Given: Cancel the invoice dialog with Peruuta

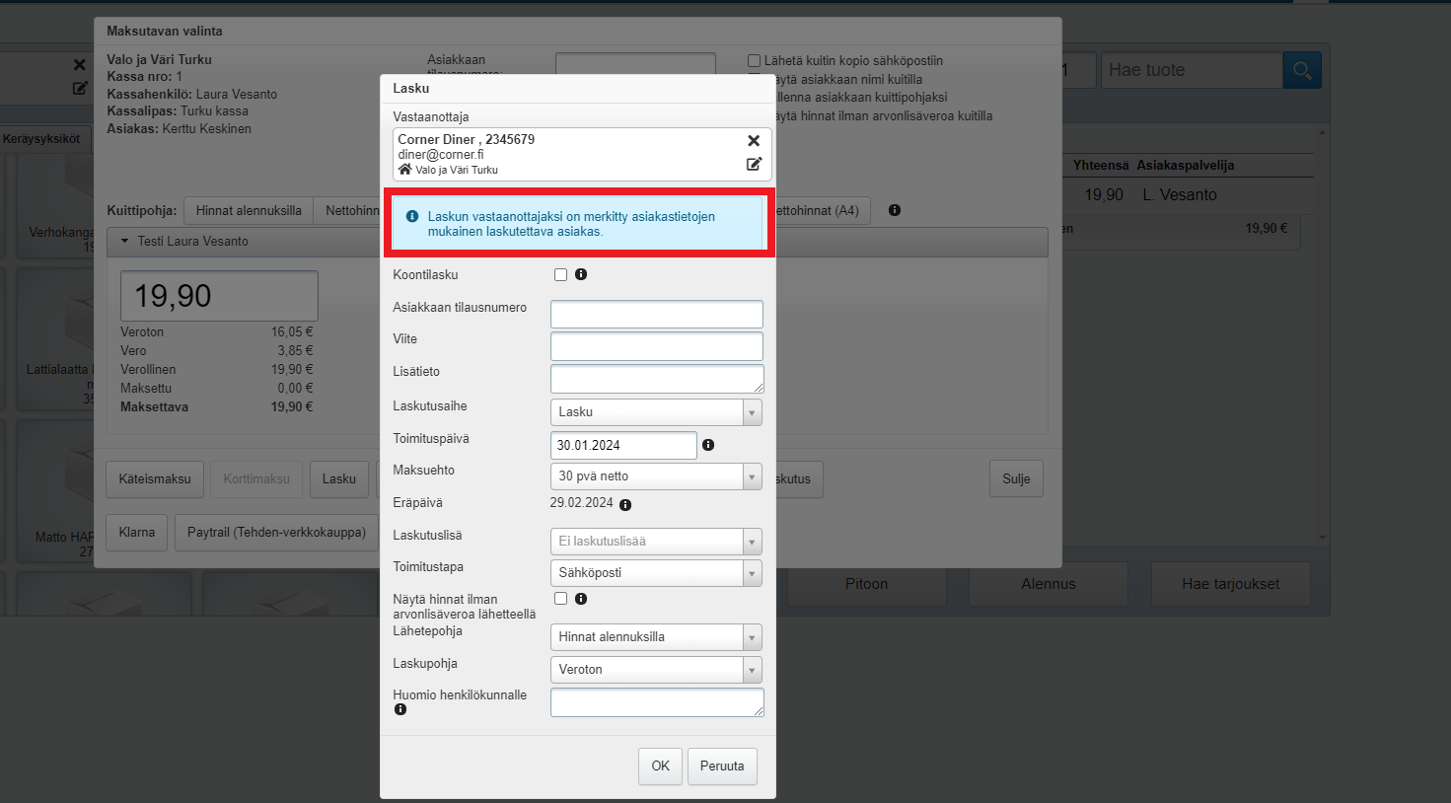Looking at the screenshot, I should (722, 766).
